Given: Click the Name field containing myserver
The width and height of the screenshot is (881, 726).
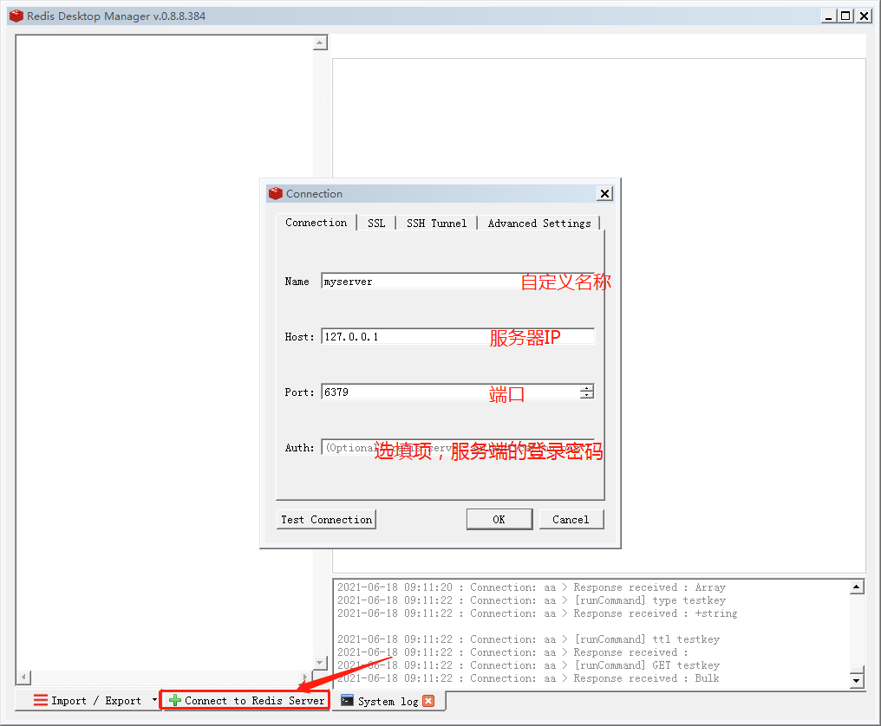Looking at the screenshot, I should coord(457,281).
